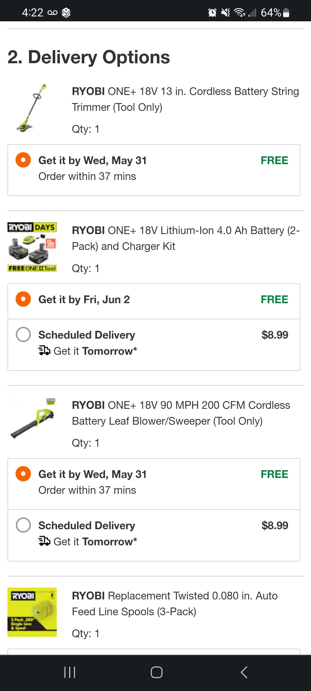Tap the Wi-Fi signal status icon

pos(239,12)
